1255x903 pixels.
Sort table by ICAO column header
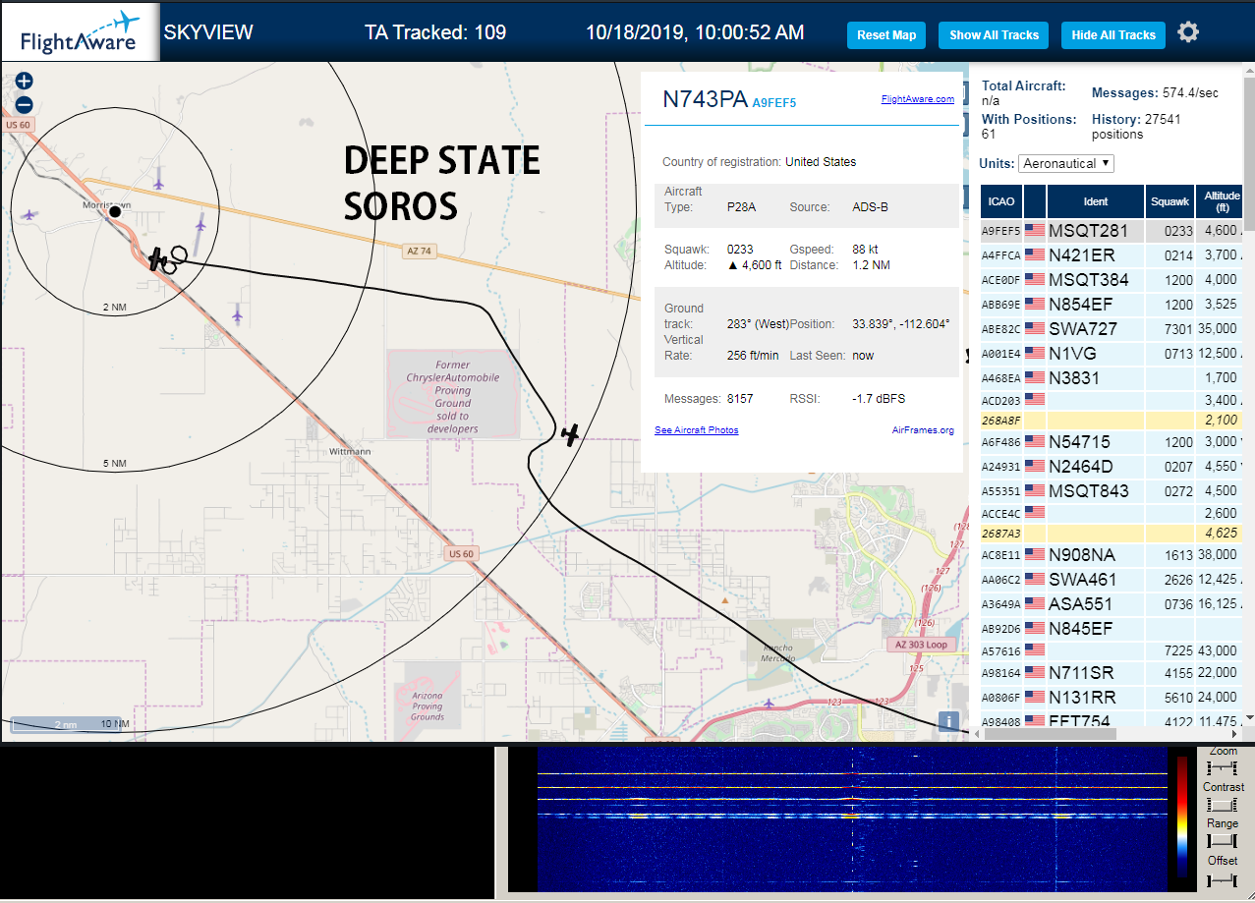click(1001, 201)
